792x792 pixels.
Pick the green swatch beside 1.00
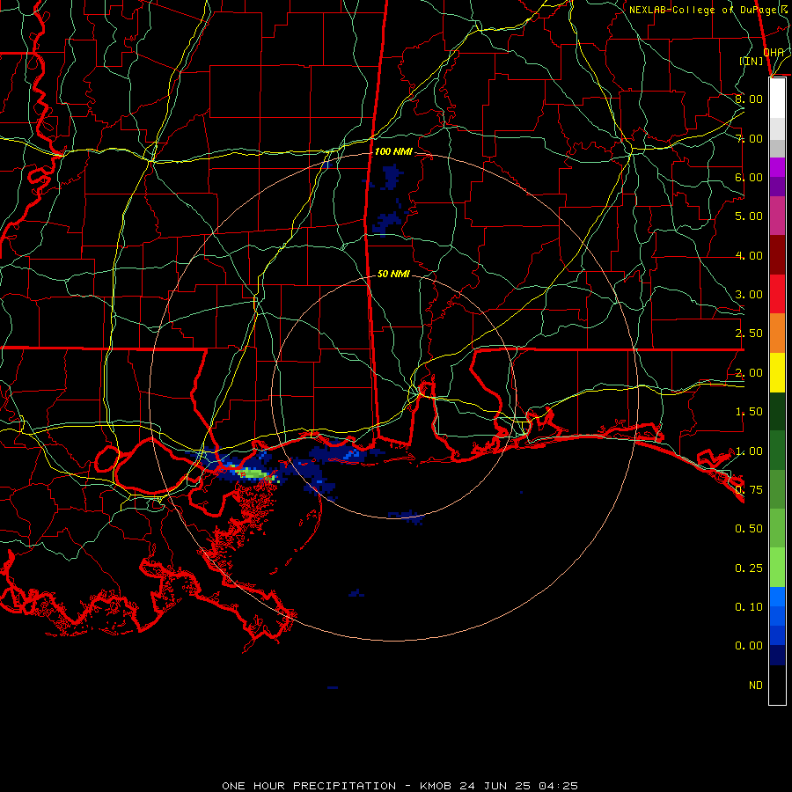tap(777, 451)
